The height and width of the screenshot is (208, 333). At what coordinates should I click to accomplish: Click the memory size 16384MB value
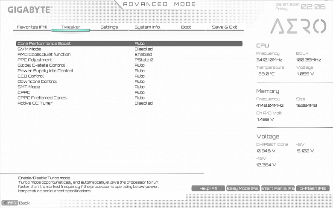(x=307, y=105)
